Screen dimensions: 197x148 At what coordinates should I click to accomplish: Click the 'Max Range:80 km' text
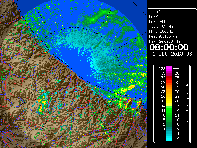[x=165, y=41]
